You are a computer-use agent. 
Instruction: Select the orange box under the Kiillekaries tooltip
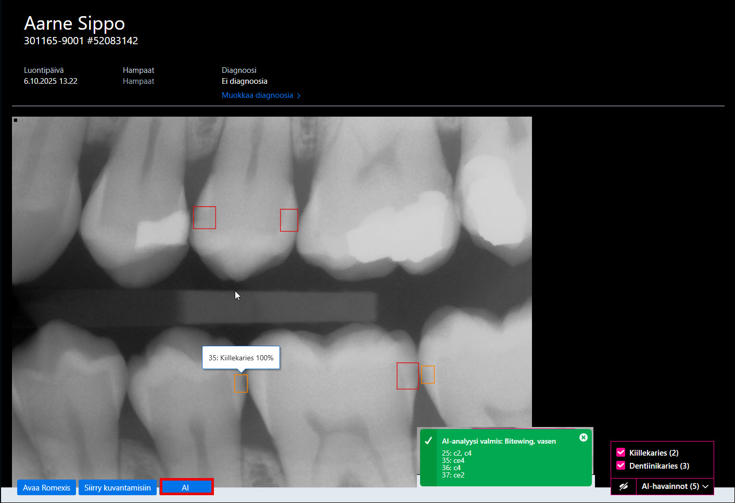click(x=240, y=384)
